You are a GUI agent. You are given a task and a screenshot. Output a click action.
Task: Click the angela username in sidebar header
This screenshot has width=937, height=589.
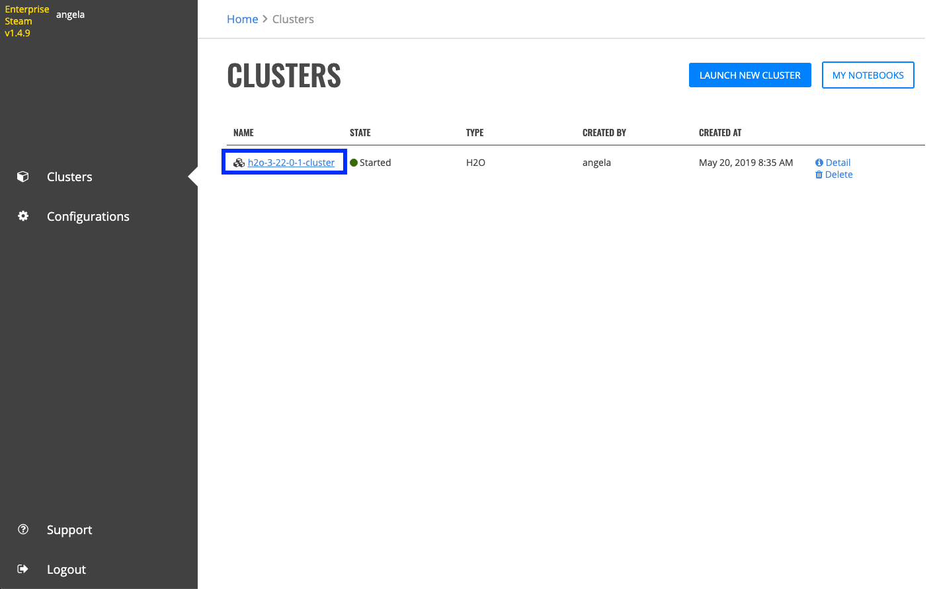(70, 15)
